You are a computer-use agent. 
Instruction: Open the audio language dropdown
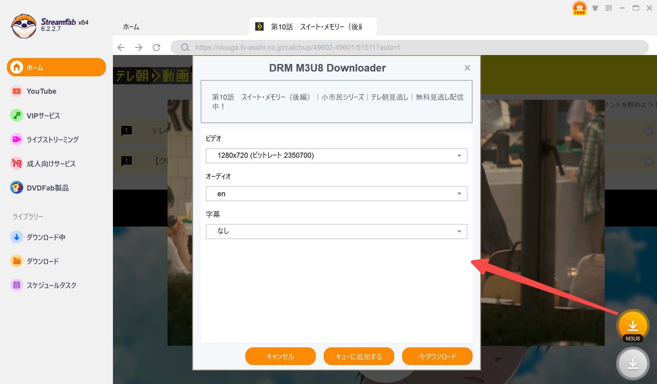coord(336,194)
